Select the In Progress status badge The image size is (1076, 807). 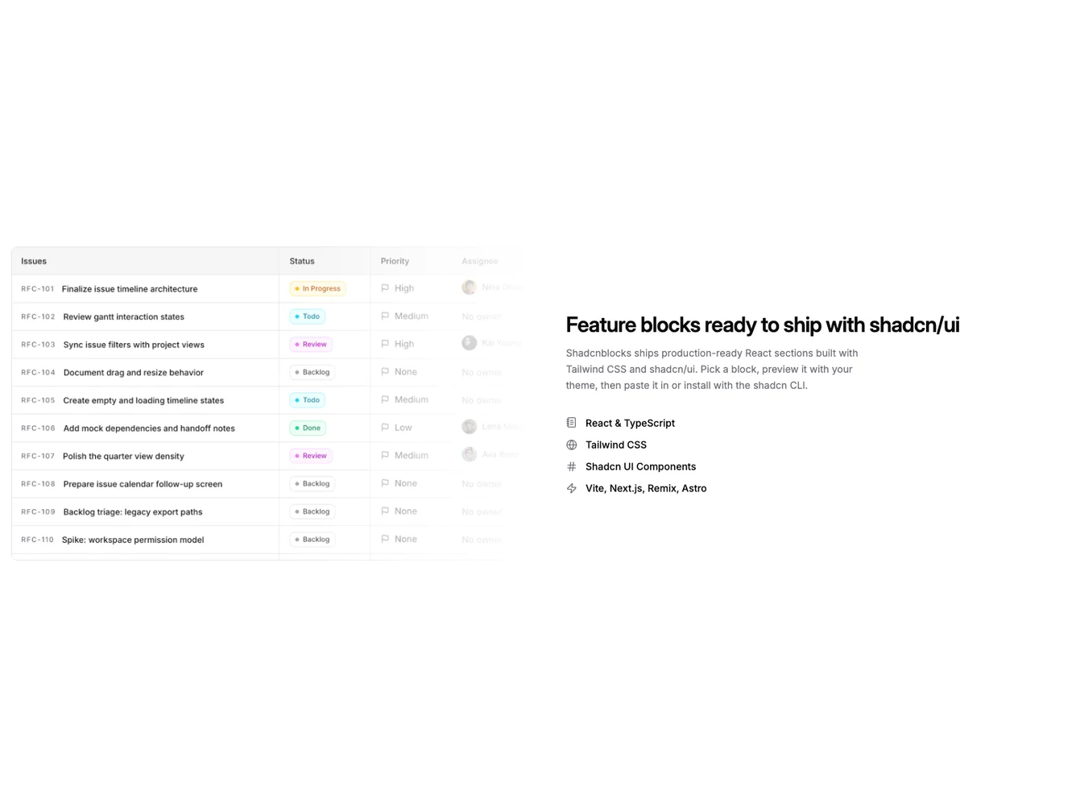click(317, 288)
